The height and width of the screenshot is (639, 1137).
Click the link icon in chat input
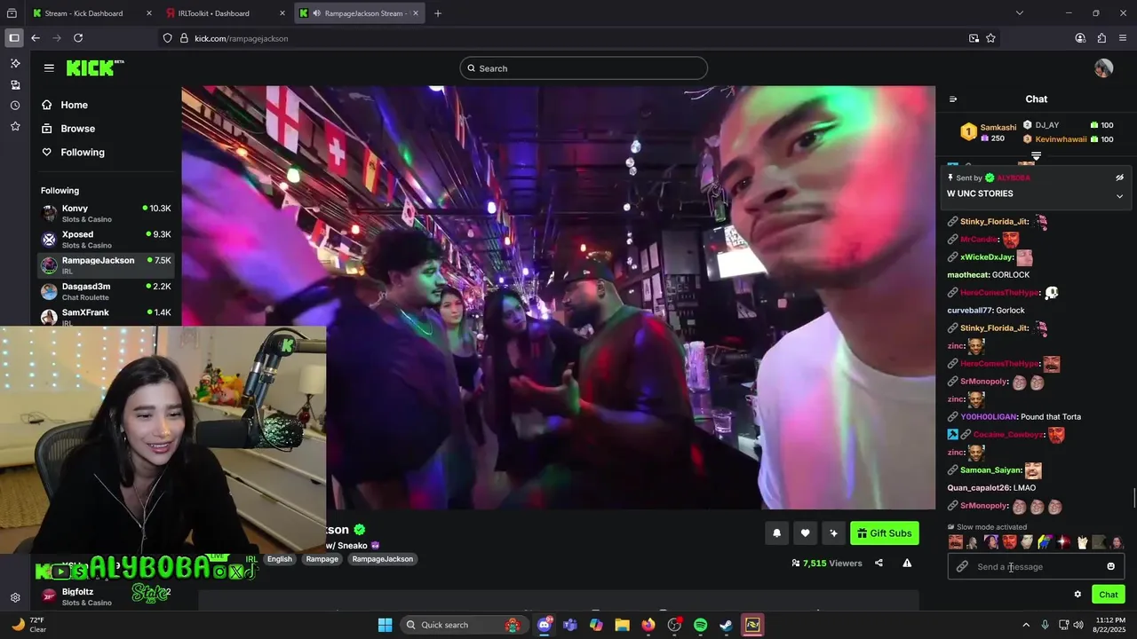(962, 566)
